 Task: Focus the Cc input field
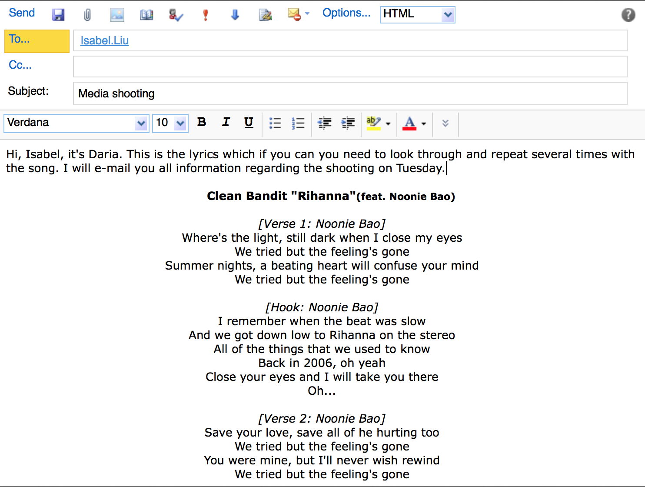(350, 67)
